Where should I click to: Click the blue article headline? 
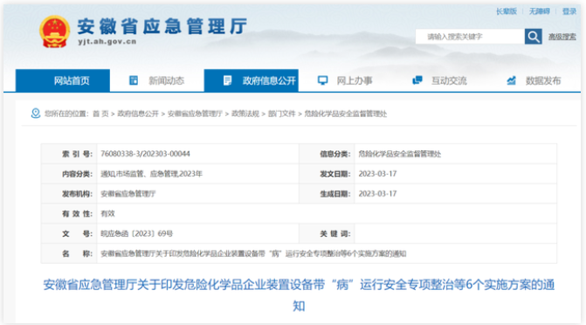coord(299,295)
